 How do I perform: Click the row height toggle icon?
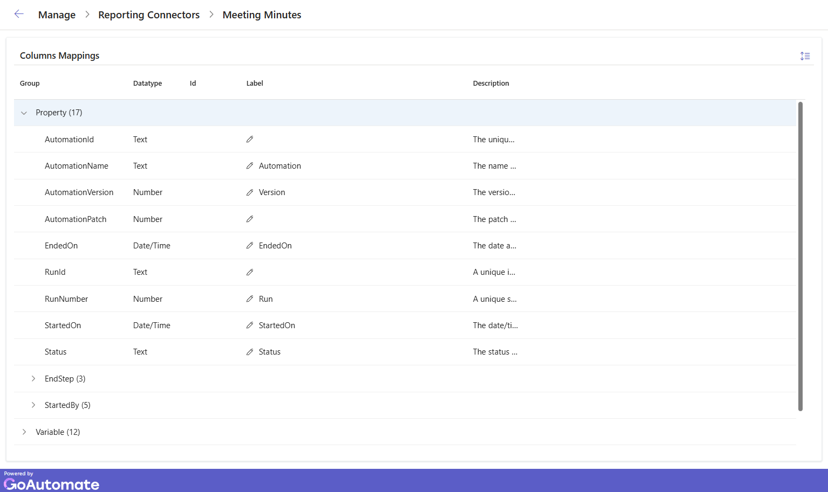(805, 56)
